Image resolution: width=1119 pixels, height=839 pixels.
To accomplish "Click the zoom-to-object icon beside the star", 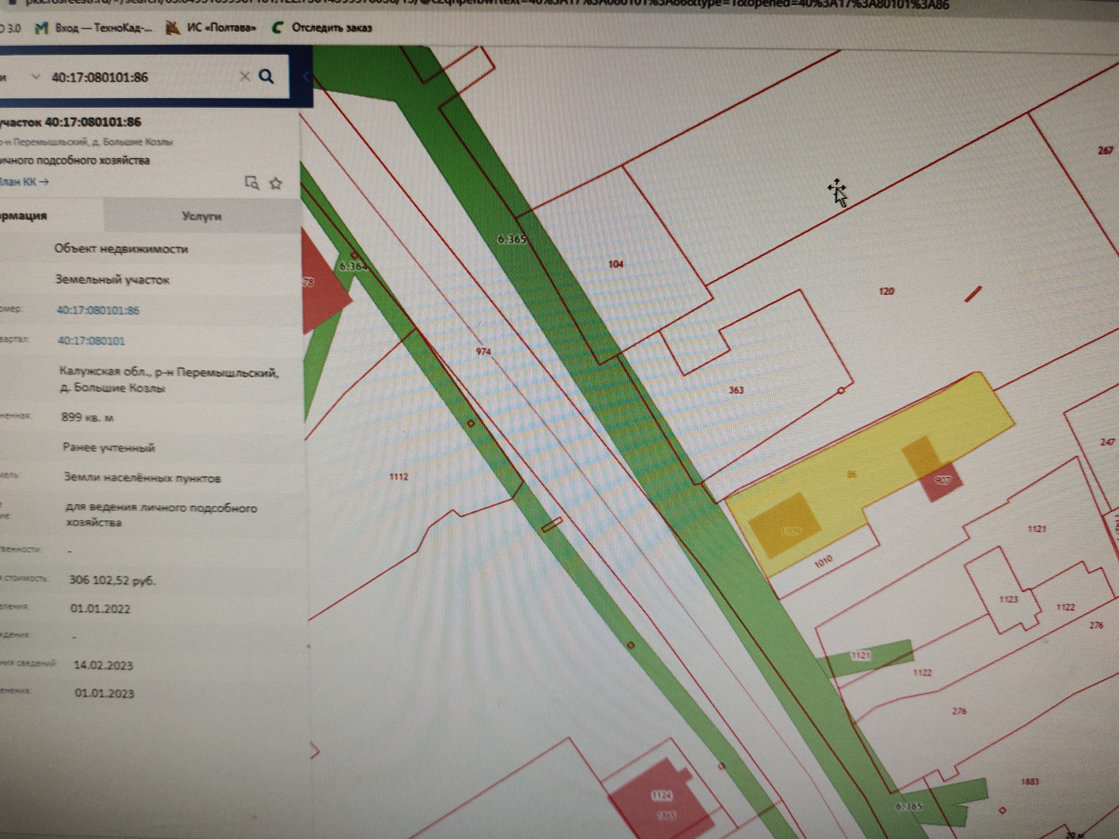I will (x=252, y=183).
